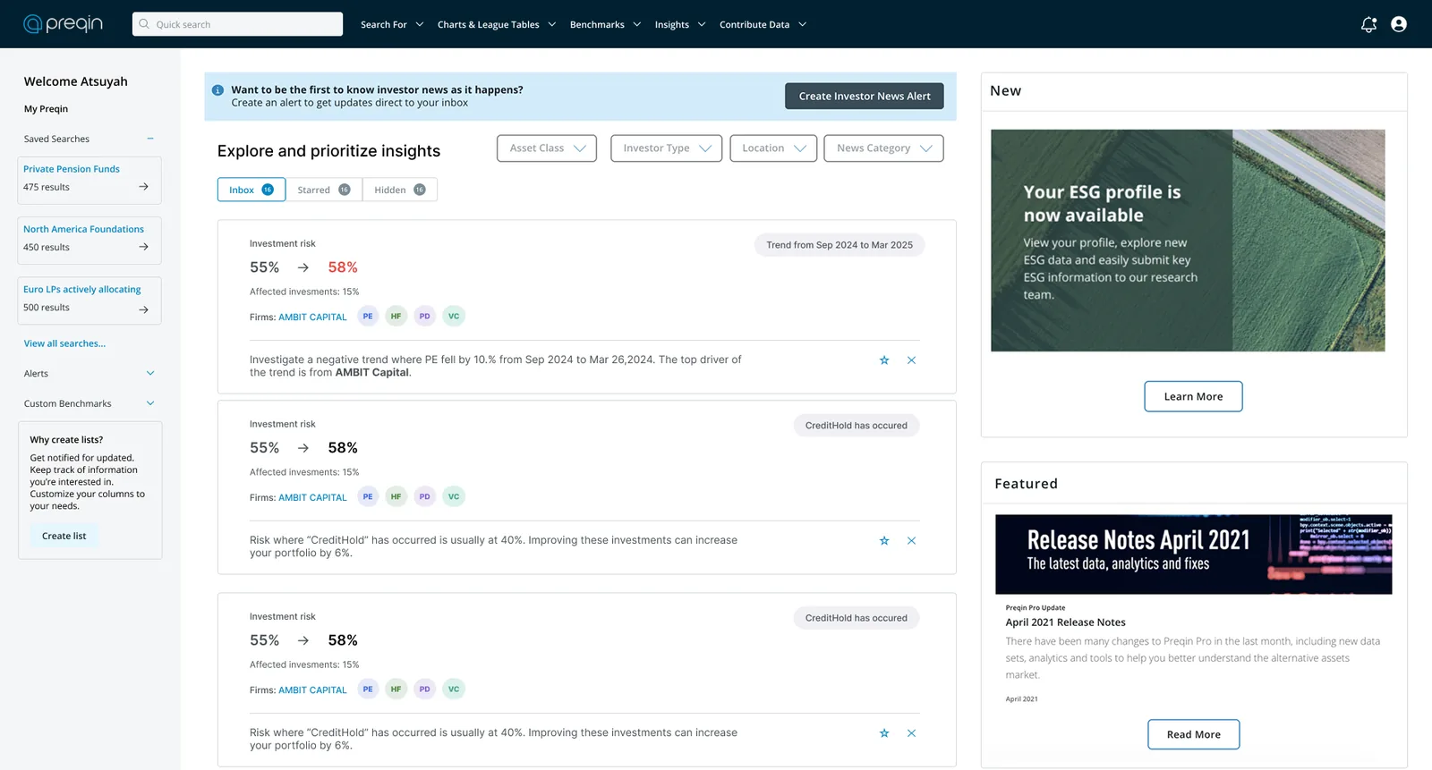Click the CreditHold tag on the bottom card
1432x770 pixels.
pyautogui.click(x=857, y=618)
